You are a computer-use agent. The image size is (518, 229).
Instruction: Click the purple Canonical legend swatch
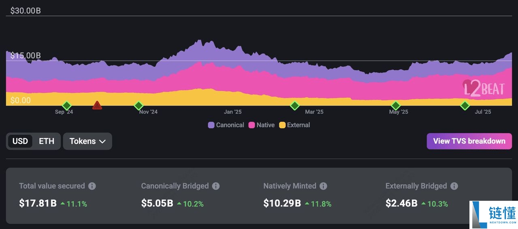[211, 125]
